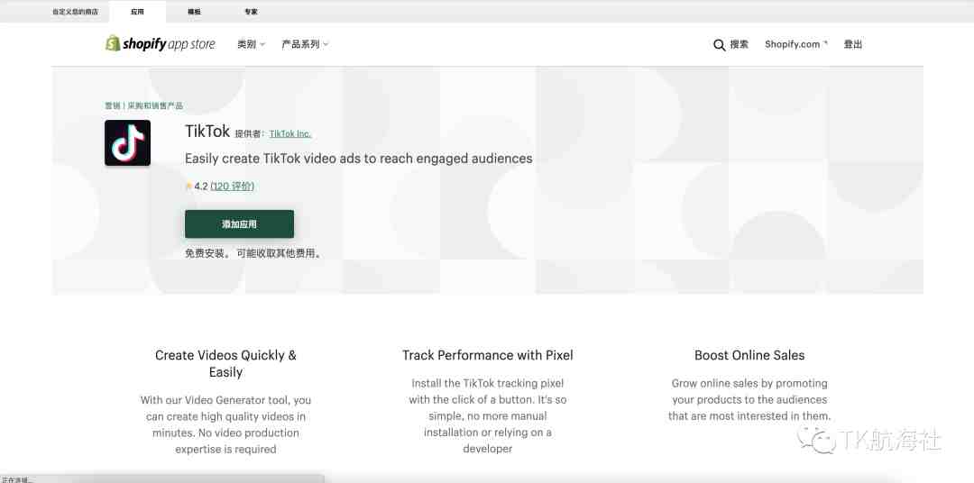Viewport: 974px width, 483px height.
Task: Click the 'Track Performance with Pixel' heading
Action: (488, 355)
